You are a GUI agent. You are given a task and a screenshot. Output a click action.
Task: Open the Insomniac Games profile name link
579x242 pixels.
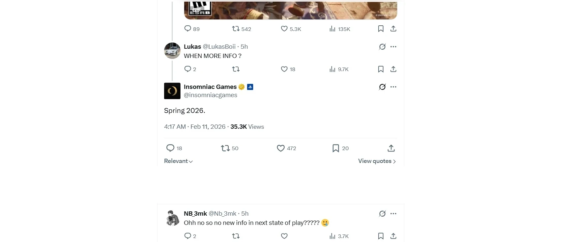click(210, 87)
